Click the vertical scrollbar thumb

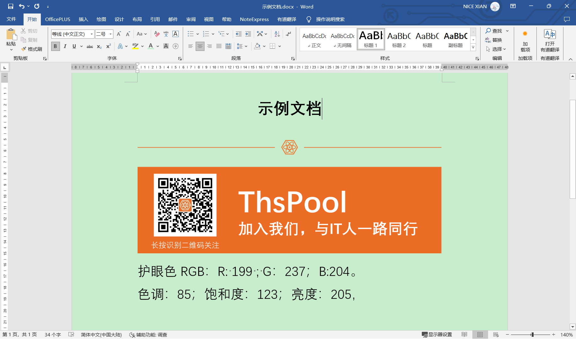click(x=573, y=149)
